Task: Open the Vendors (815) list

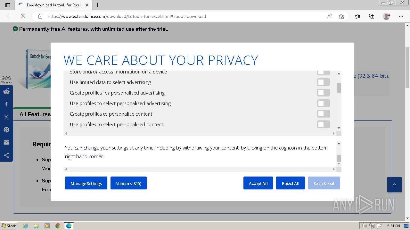Action: (128, 183)
